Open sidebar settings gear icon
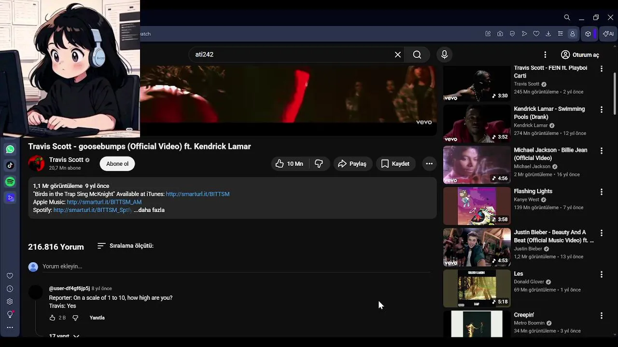This screenshot has height=347, width=618. click(x=10, y=302)
